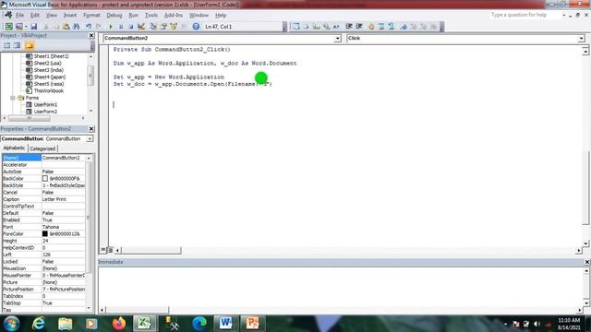Open the Add-Ins menu

click(174, 15)
